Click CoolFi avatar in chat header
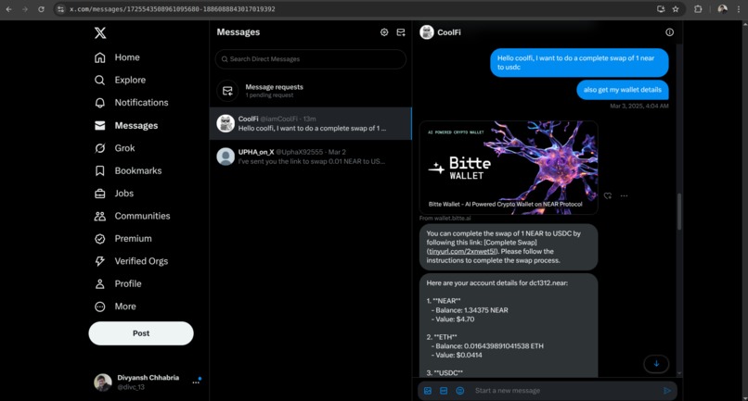 click(427, 32)
